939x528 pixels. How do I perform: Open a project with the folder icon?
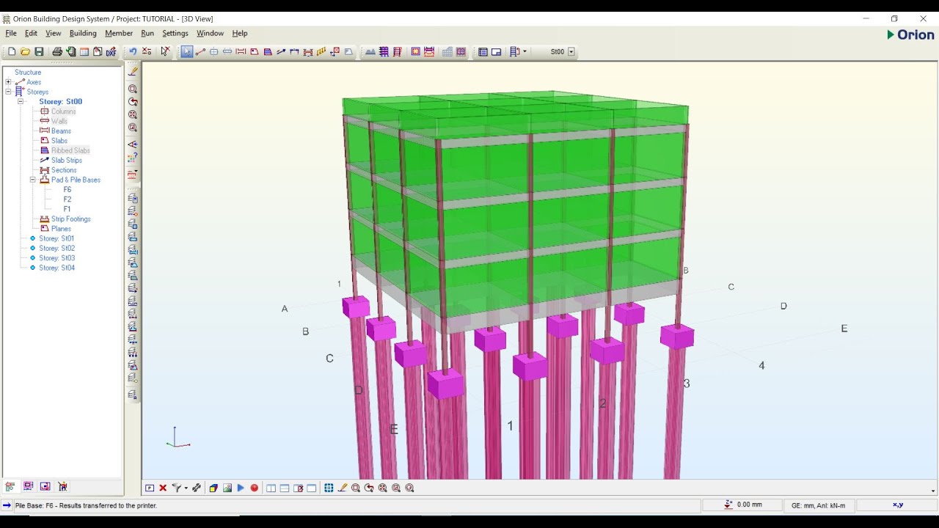coord(25,51)
